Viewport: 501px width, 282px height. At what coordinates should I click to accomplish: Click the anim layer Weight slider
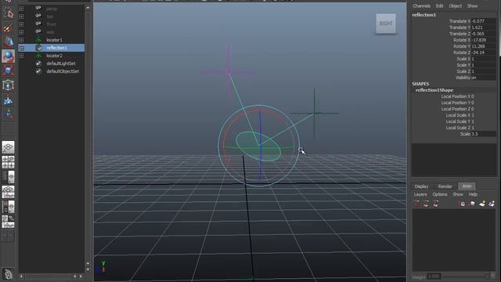(x=465, y=277)
